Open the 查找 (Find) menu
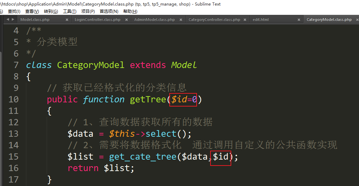This screenshot has width=359, height=186. tap(14, 11)
